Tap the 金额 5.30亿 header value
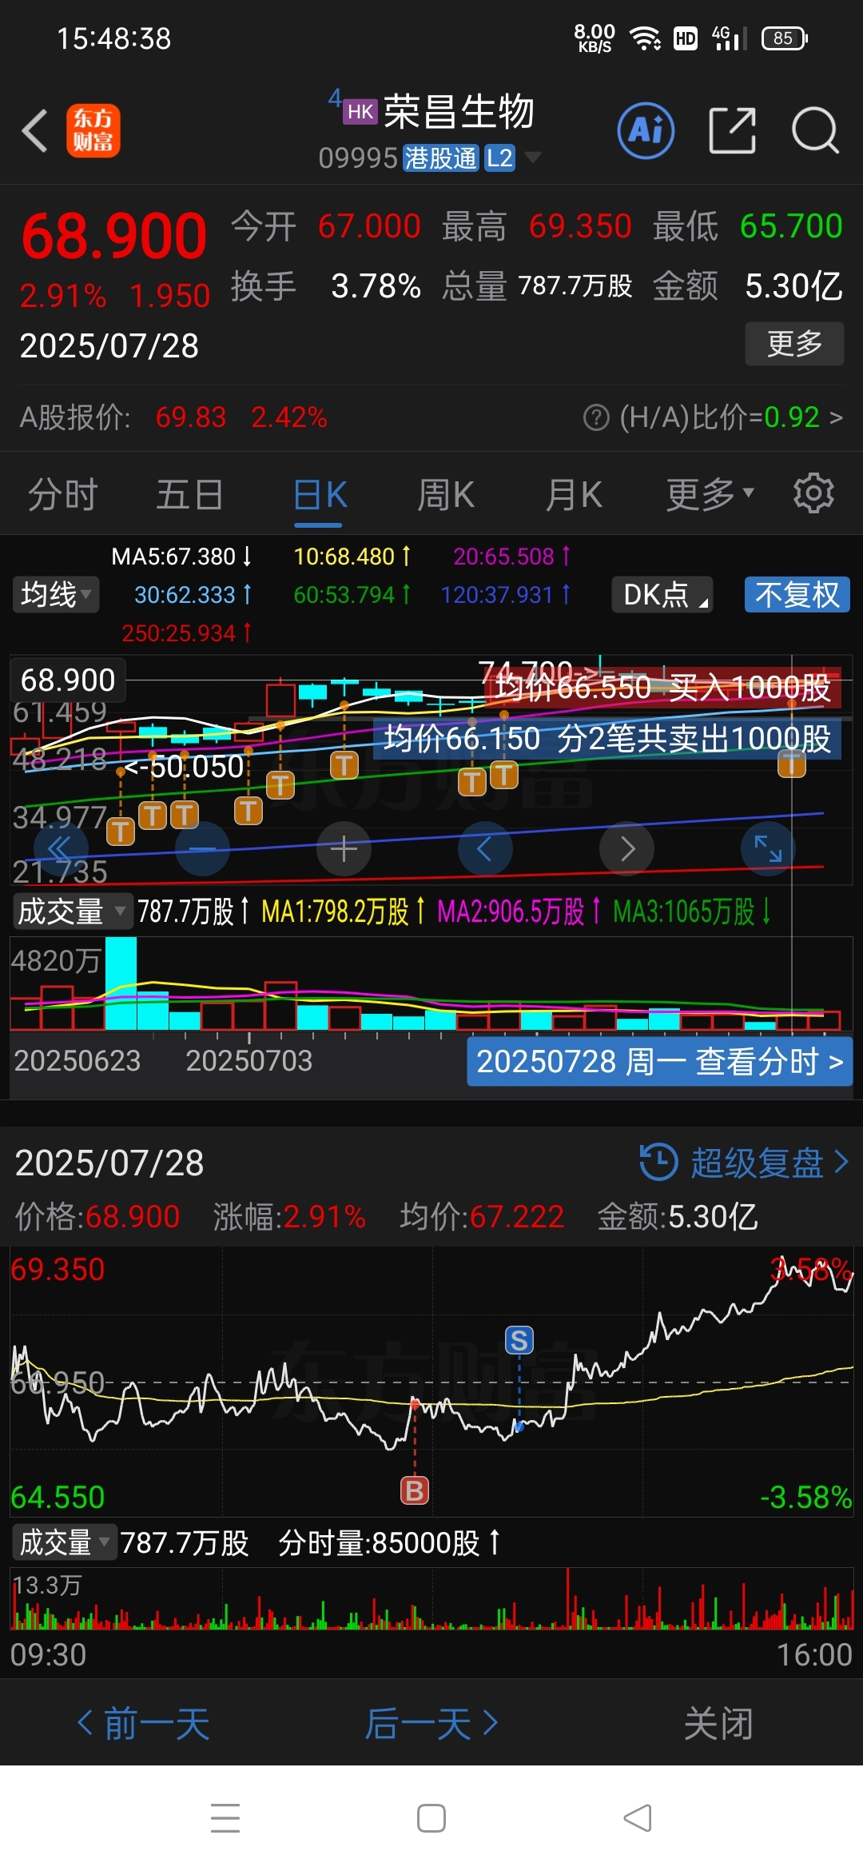Image resolution: width=863 pixels, height=1871 pixels. [x=794, y=285]
